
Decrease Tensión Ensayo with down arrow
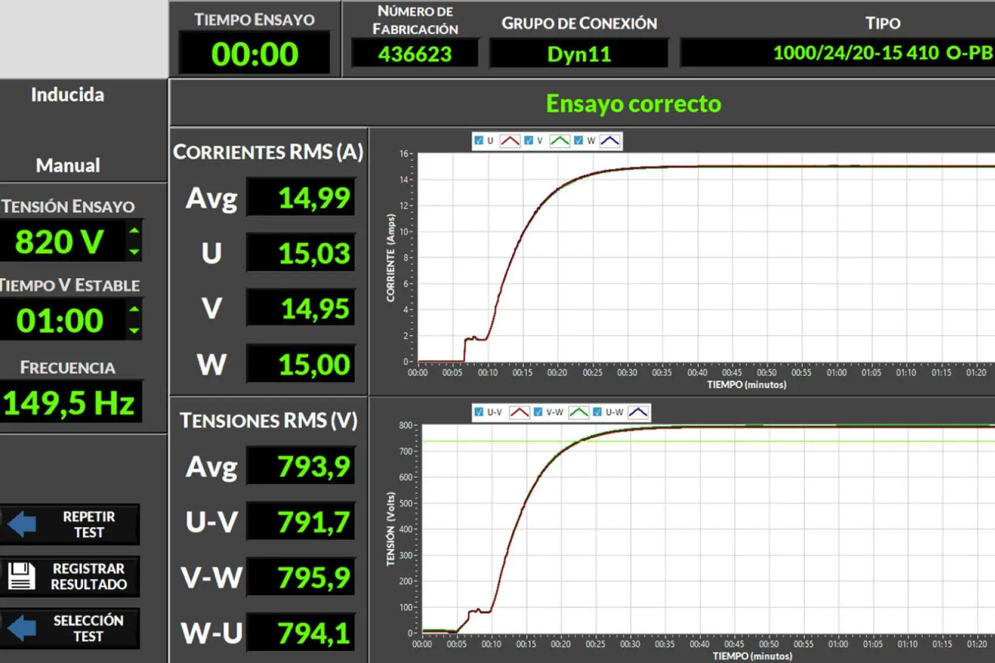point(135,251)
